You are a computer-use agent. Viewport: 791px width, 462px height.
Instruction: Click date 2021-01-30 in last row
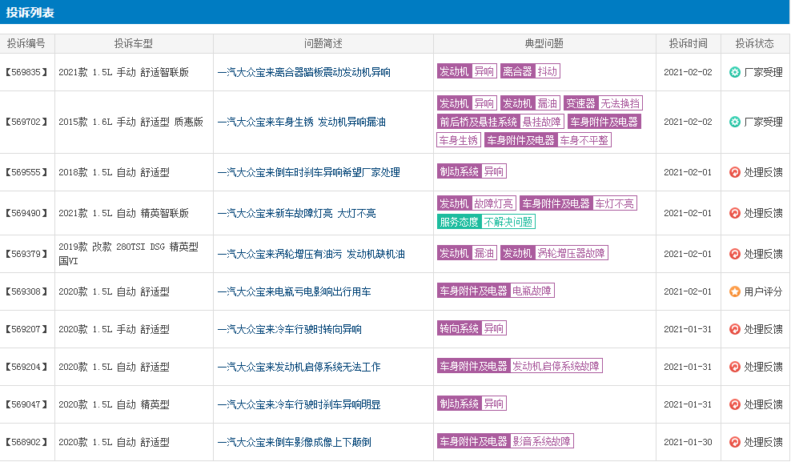(x=688, y=442)
